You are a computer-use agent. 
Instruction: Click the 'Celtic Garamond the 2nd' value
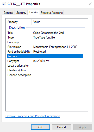tap(48, 33)
